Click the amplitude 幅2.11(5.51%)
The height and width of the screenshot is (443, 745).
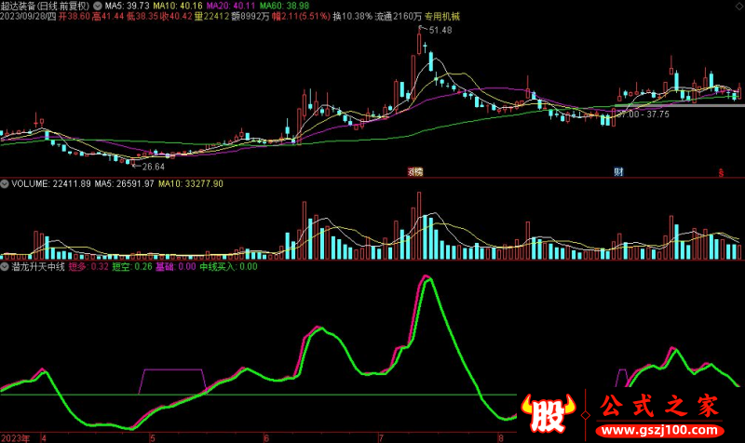pyautogui.click(x=301, y=17)
